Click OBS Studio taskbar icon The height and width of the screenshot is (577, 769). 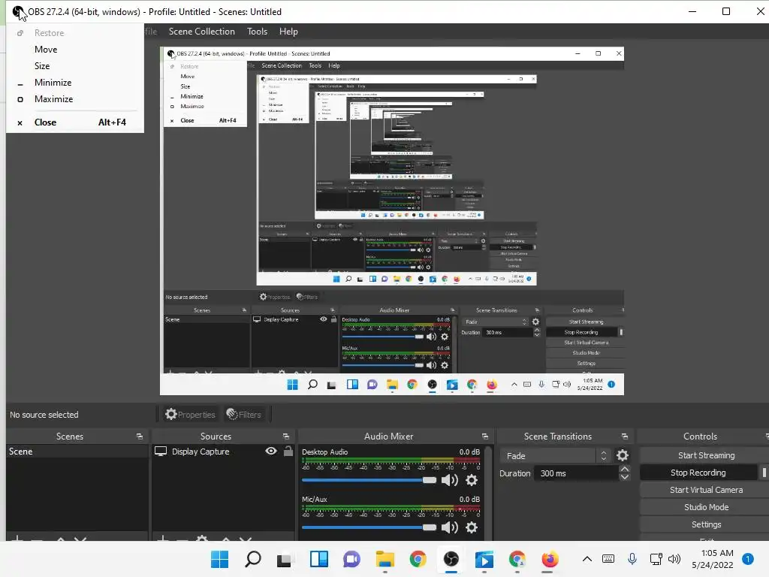click(451, 559)
